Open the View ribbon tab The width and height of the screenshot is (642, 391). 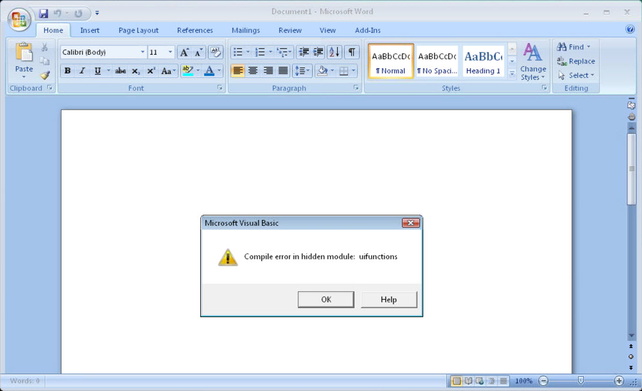(328, 31)
